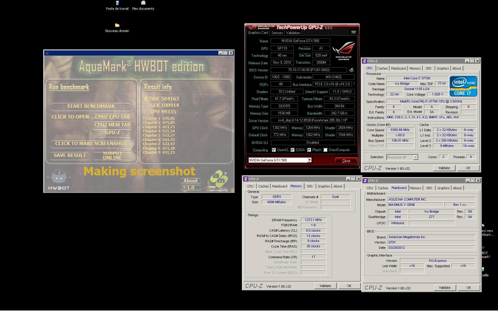Click the AquaMark window title bar icon
Image resolution: width=498 pixels, height=311 pixels.
[x=47, y=53]
